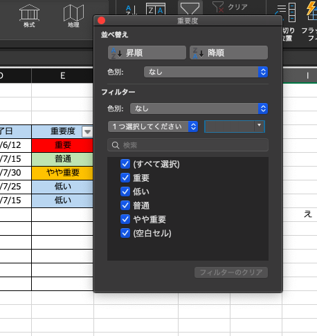Select the date cell 7/25
317x336 pixels.
[15, 187]
